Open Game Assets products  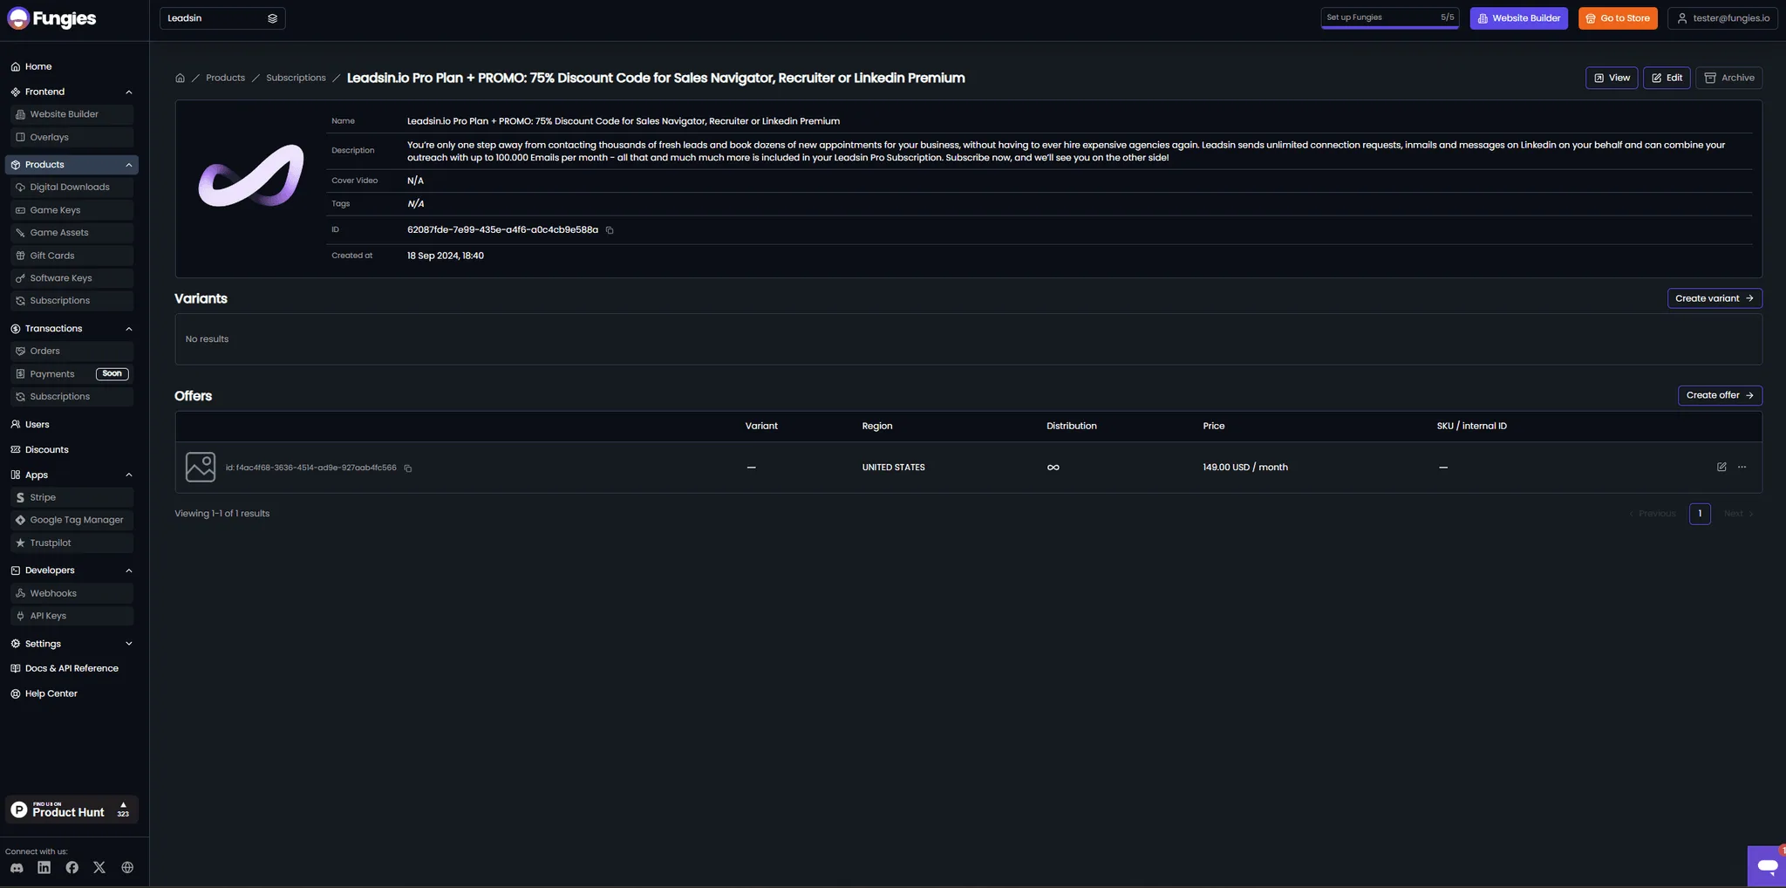click(x=72, y=233)
